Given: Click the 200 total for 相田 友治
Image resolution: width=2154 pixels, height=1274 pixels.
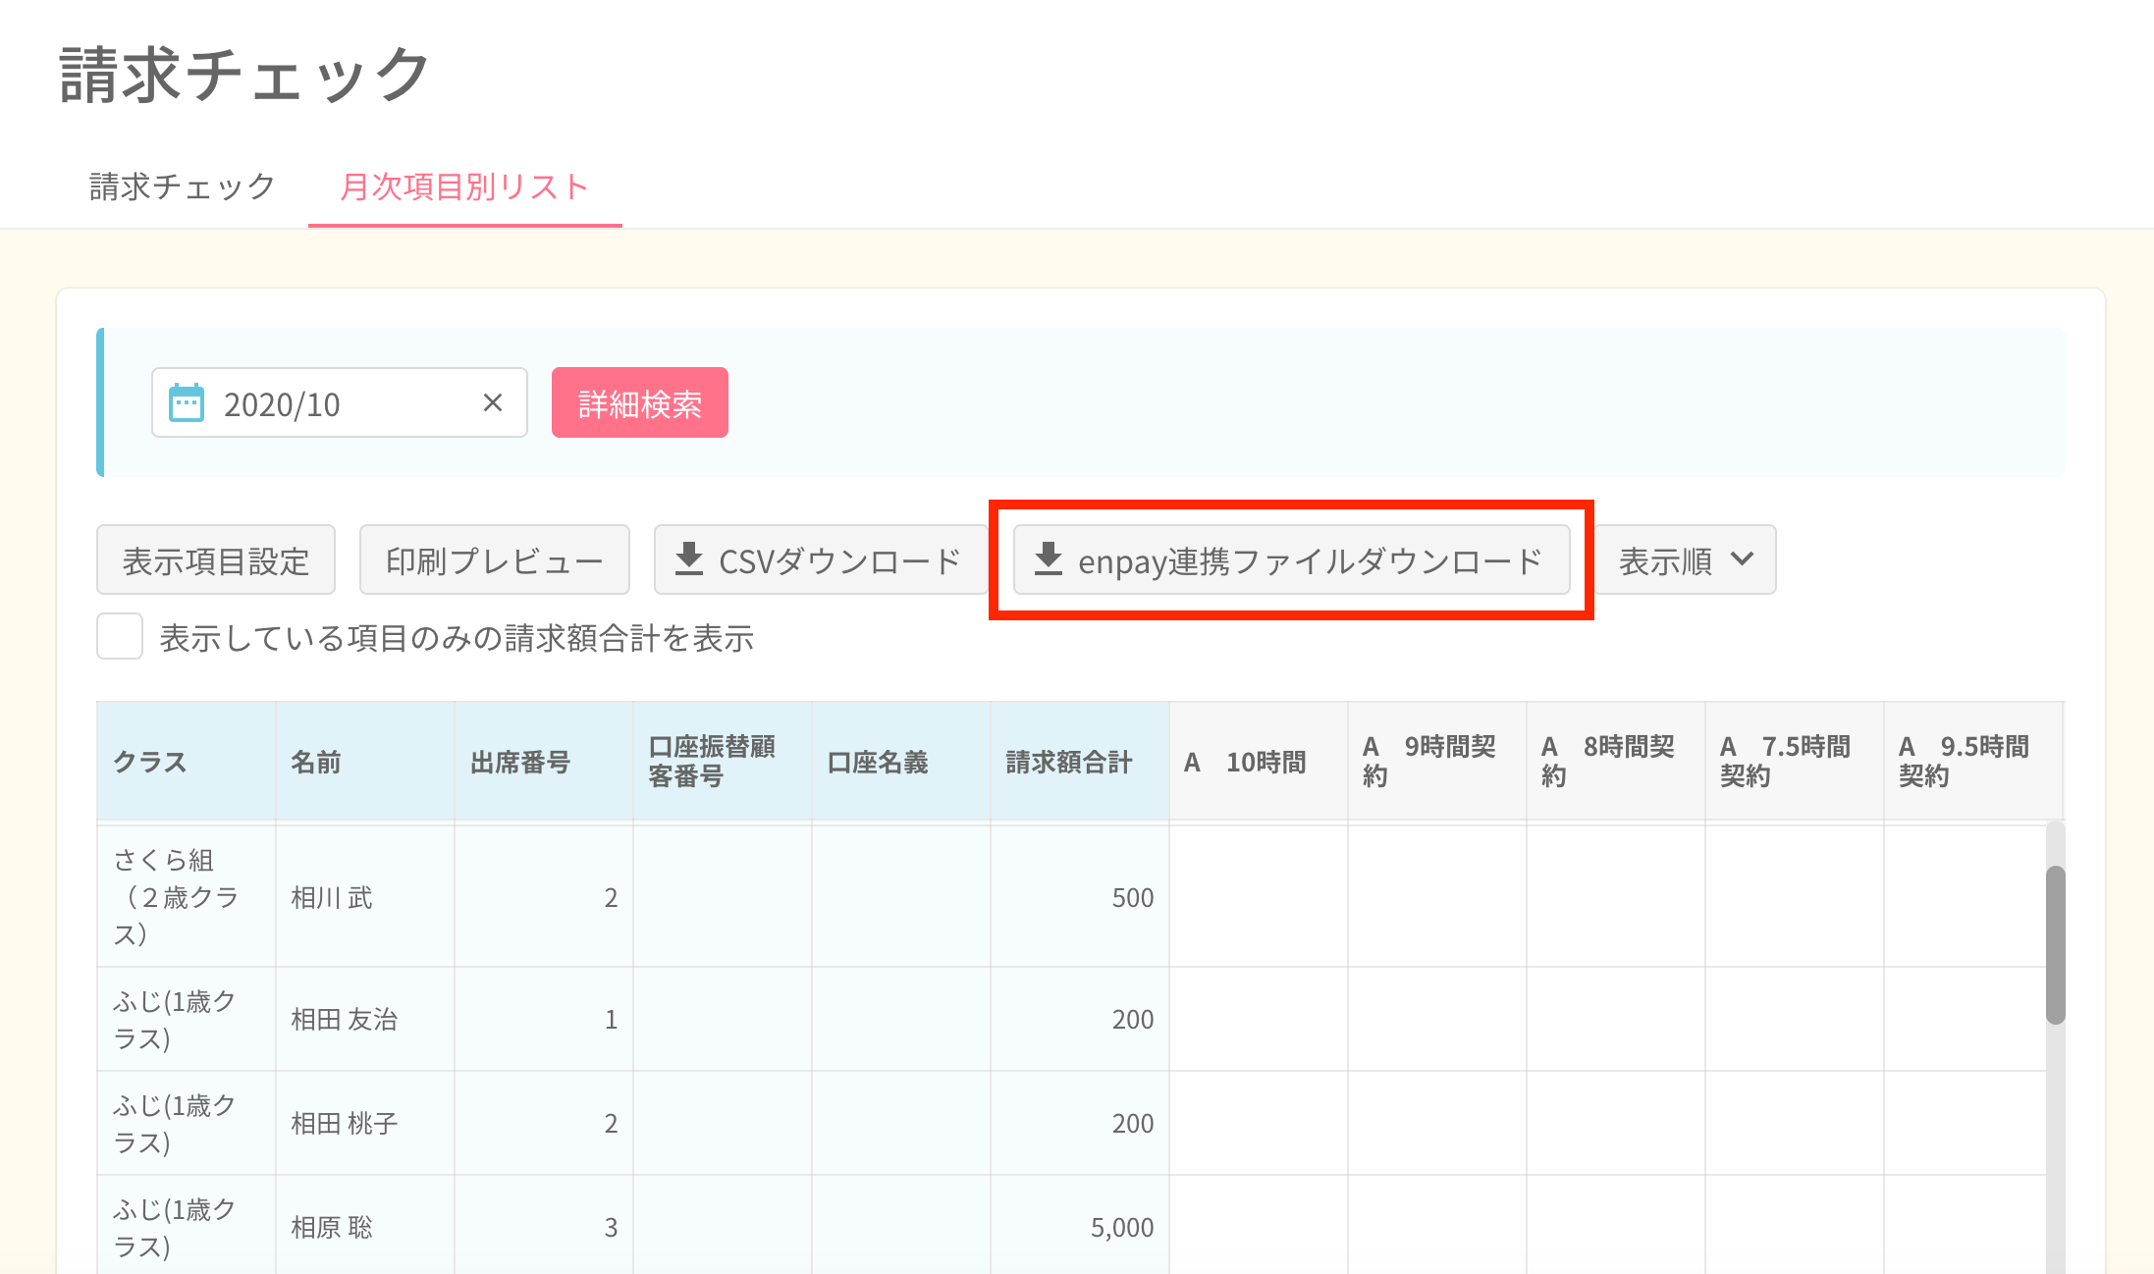Looking at the screenshot, I should tap(1080, 1019).
